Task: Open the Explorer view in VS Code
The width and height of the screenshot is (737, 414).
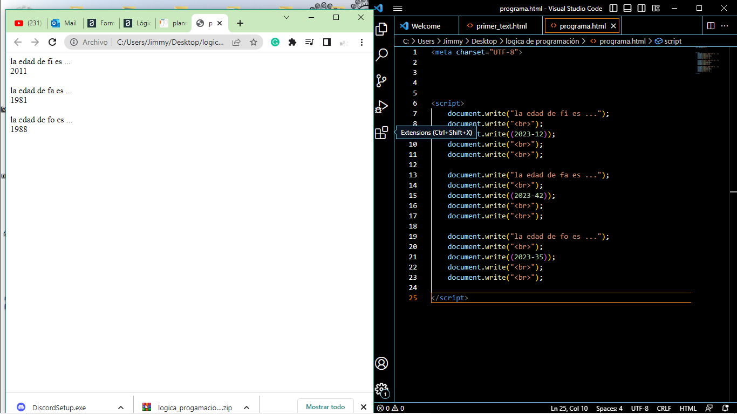Action: [381, 29]
